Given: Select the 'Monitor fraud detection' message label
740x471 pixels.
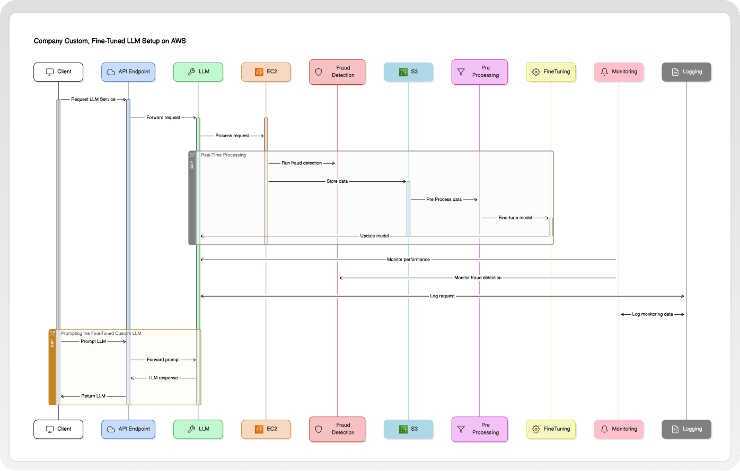Looking at the screenshot, I should click(x=478, y=278).
